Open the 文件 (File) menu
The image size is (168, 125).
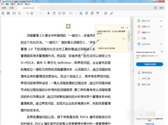click(x=2, y=4)
